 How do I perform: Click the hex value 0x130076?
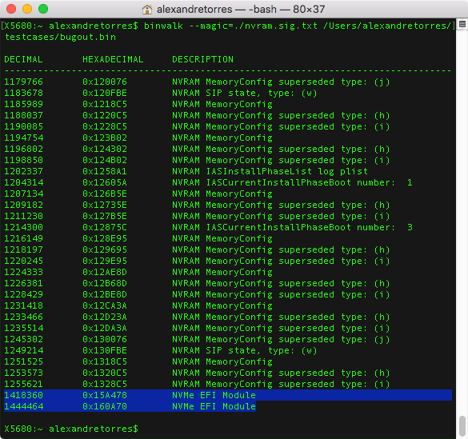[105, 339]
